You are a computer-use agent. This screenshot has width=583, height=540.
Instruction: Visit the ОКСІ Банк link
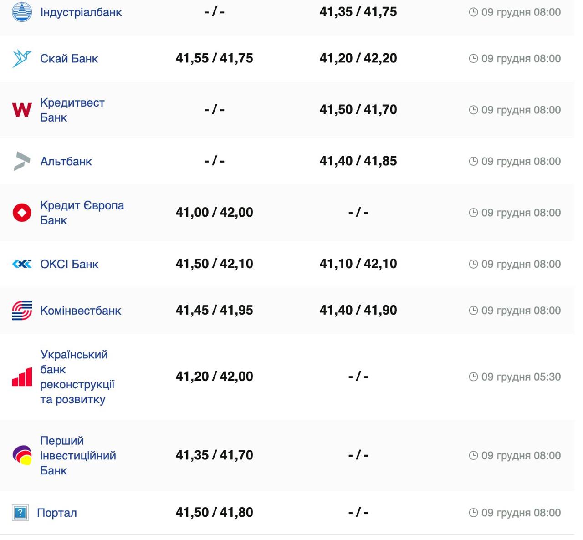(x=69, y=265)
